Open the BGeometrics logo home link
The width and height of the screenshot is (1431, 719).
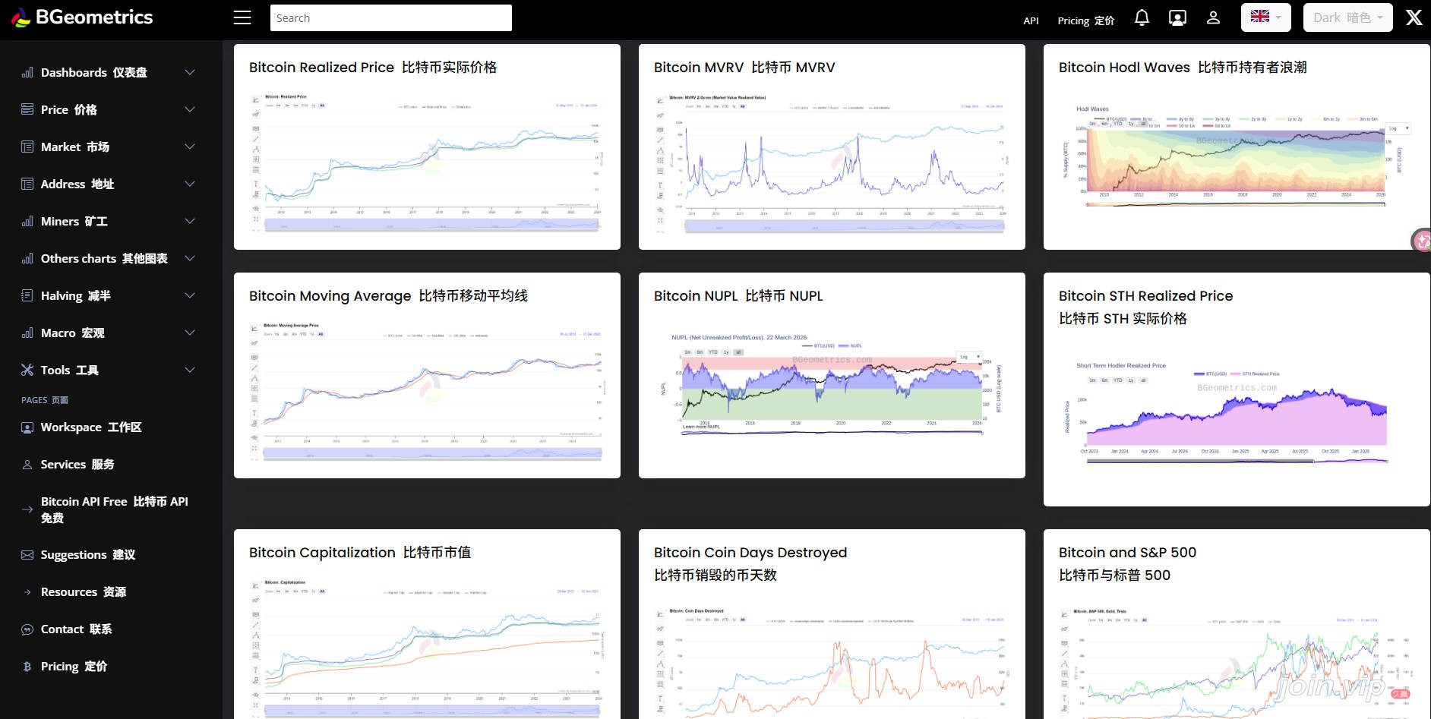pos(82,17)
